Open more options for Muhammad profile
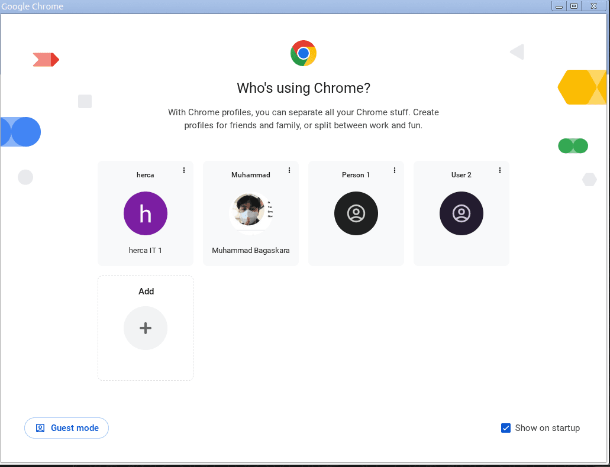The width and height of the screenshot is (610, 467). tap(289, 170)
